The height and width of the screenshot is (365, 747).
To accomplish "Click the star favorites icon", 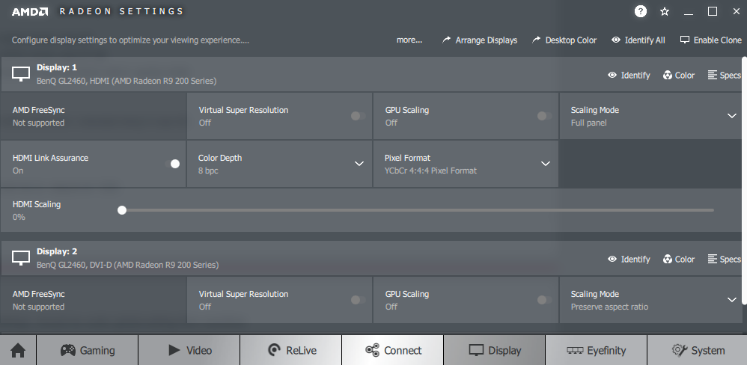I will tap(665, 11).
